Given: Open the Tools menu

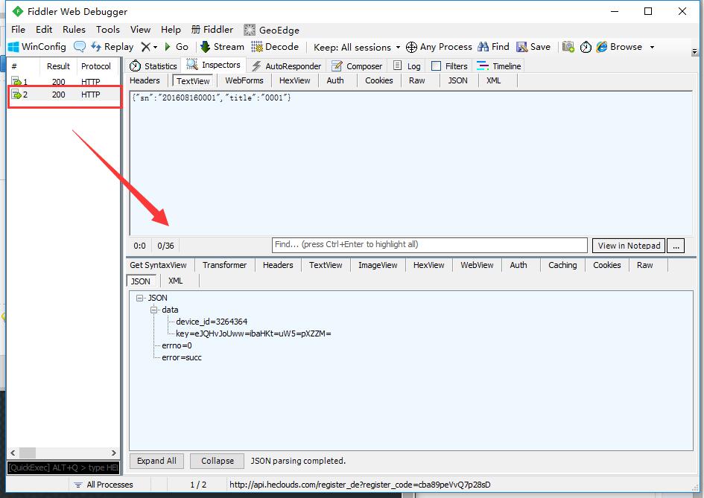Looking at the screenshot, I should 108,30.
